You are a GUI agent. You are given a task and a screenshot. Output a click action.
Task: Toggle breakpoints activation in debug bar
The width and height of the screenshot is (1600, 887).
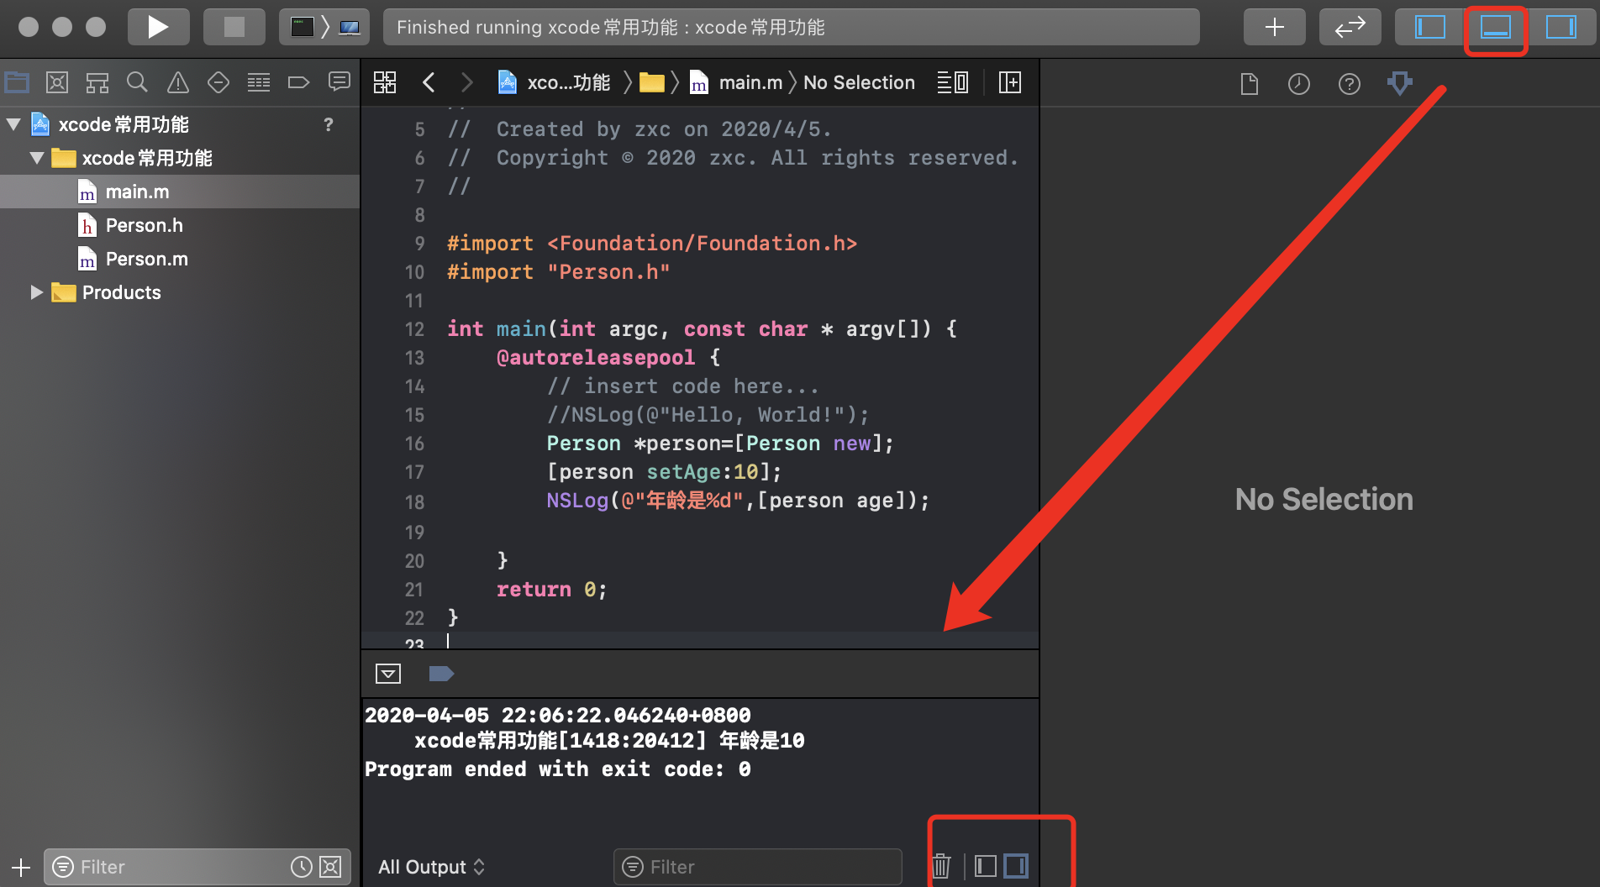click(441, 674)
